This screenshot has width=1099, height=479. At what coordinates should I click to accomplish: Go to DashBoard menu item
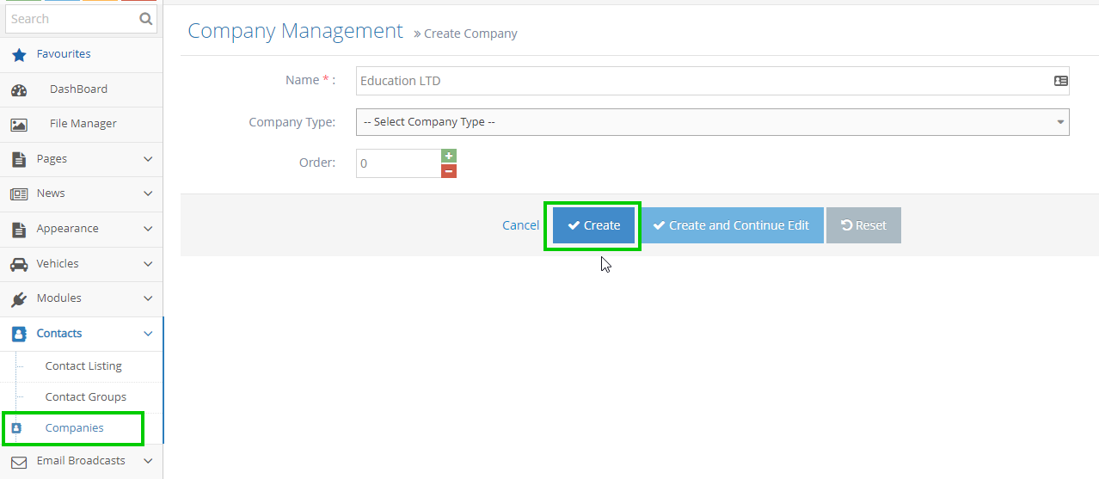point(78,89)
